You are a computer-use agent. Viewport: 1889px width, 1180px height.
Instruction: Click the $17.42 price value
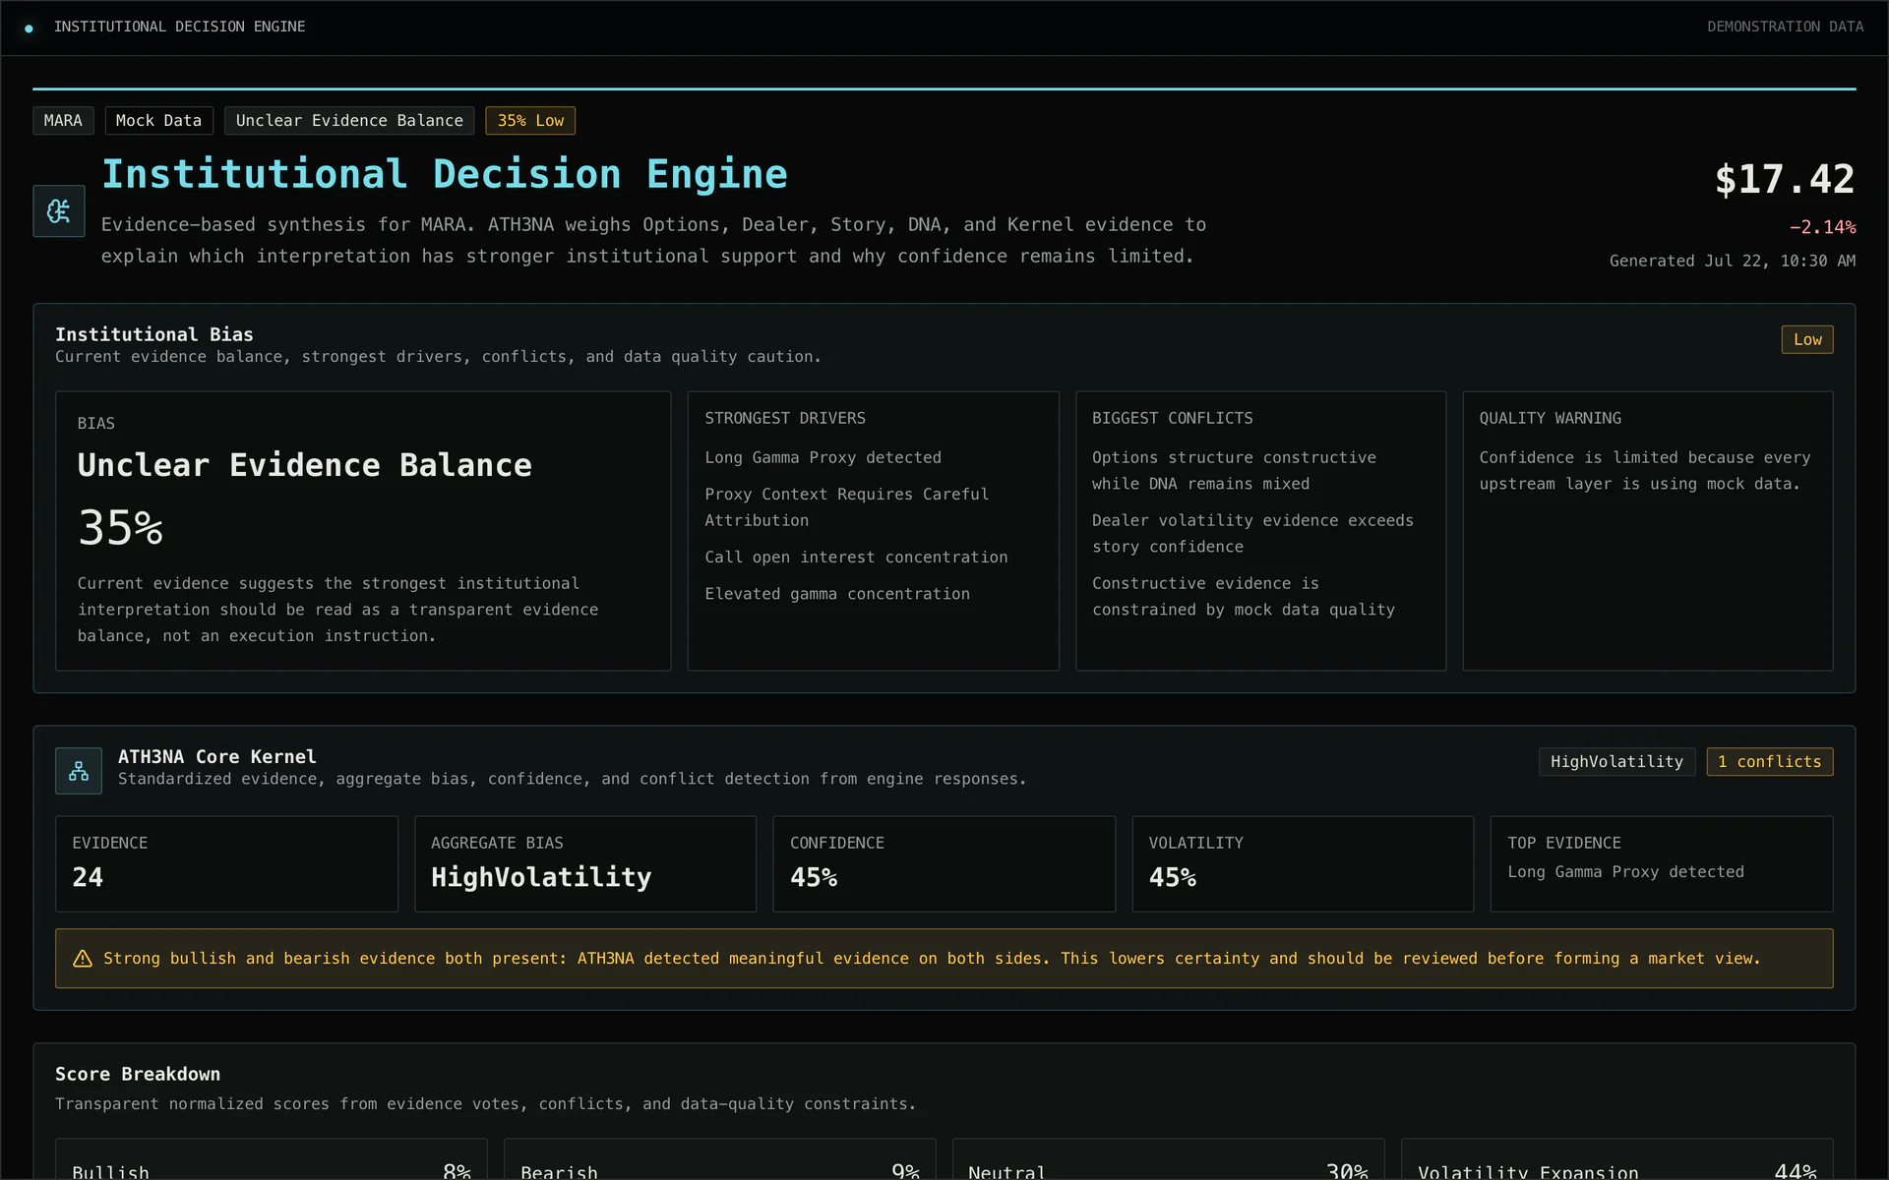click(1785, 179)
